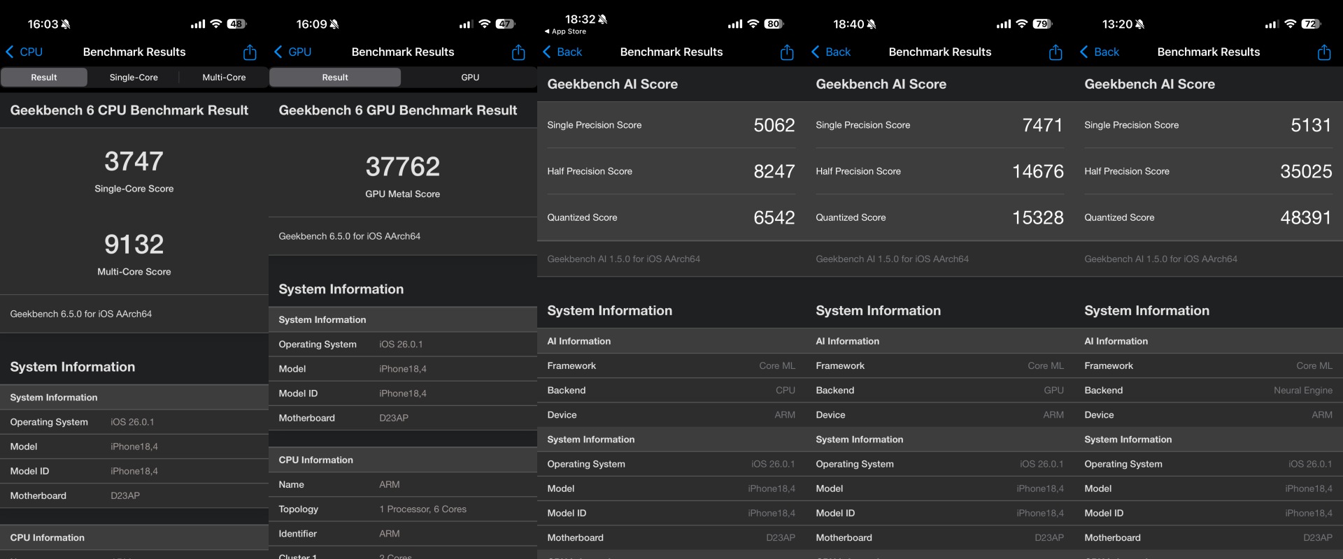This screenshot has width=1343, height=559.
Task: Return to App Store via status bar link
Action: coord(565,31)
